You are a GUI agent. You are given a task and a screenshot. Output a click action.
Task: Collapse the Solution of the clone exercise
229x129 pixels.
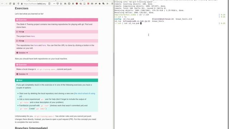click(57, 53)
